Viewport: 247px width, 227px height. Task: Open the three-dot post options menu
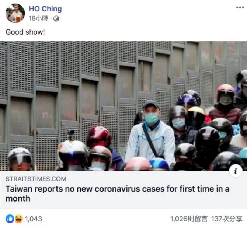click(x=240, y=7)
